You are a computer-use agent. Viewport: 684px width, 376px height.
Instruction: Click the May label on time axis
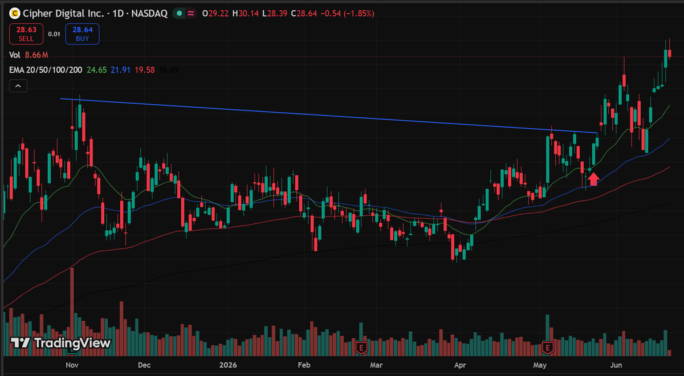(x=540, y=364)
